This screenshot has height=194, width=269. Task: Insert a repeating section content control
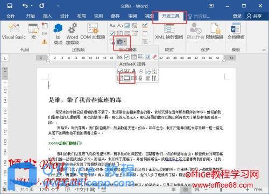pyautogui.click(x=112, y=42)
